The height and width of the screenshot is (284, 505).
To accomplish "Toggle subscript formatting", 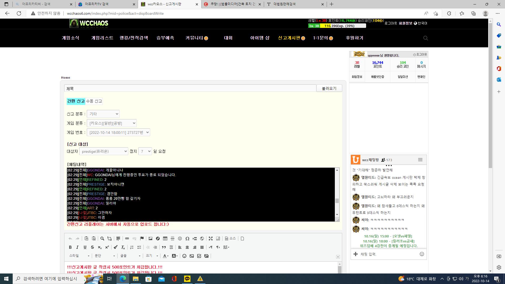I will tap(100, 247).
